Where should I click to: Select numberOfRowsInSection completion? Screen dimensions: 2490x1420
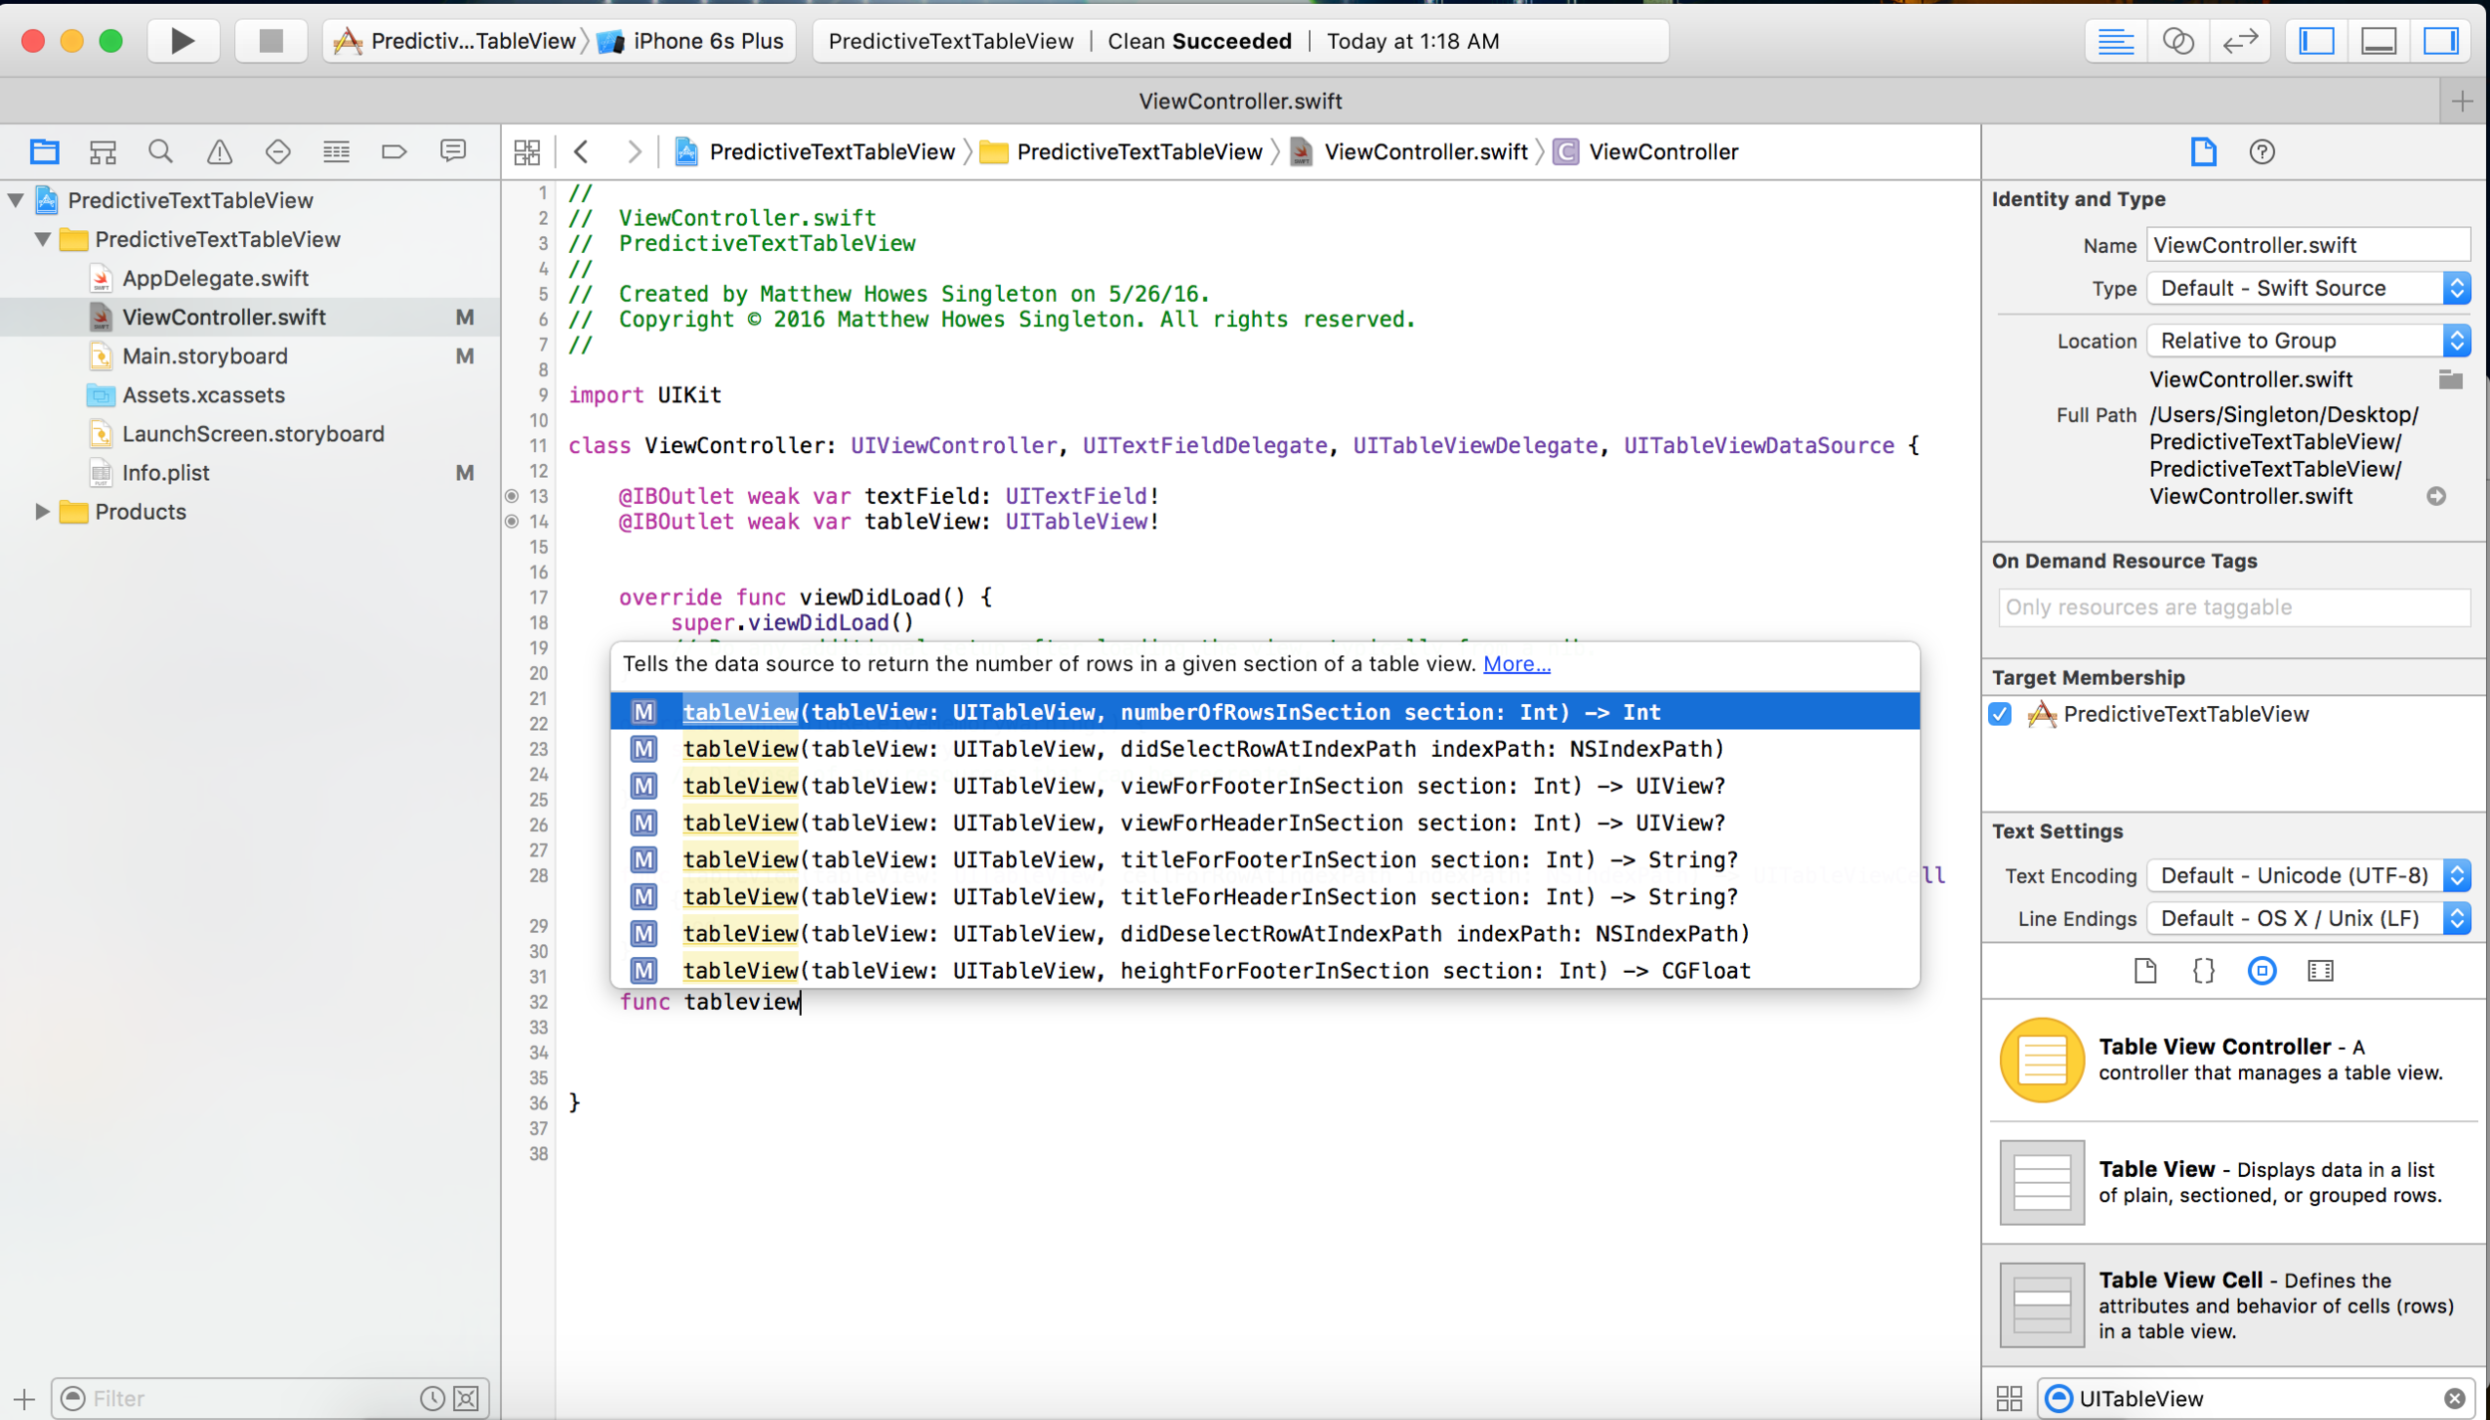(x=1265, y=712)
